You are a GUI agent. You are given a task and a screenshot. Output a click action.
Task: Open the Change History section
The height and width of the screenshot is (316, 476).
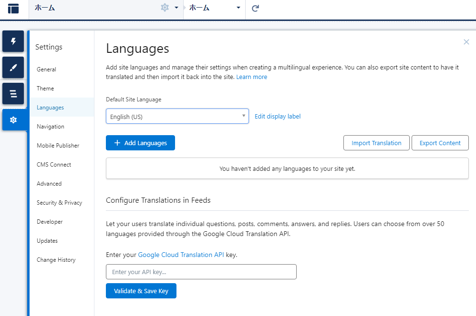point(56,260)
